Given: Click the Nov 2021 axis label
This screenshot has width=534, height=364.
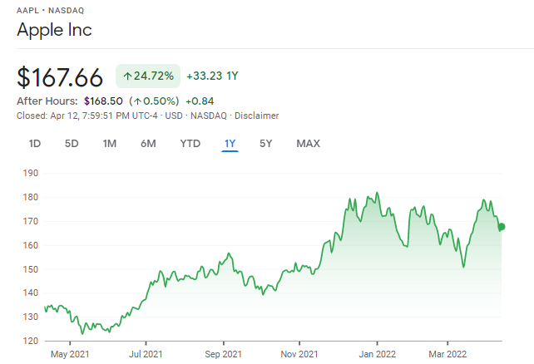Looking at the screenshot, I should pyautogui.click(x=299, y=355).
